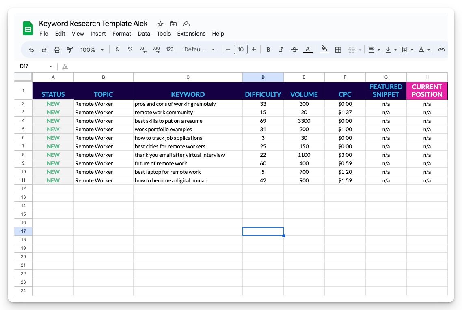
Task: Star this spreadsheet document
Action: tap(160, 24)
